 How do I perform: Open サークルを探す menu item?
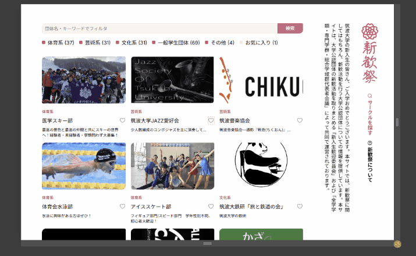click(x=370, y=114)
